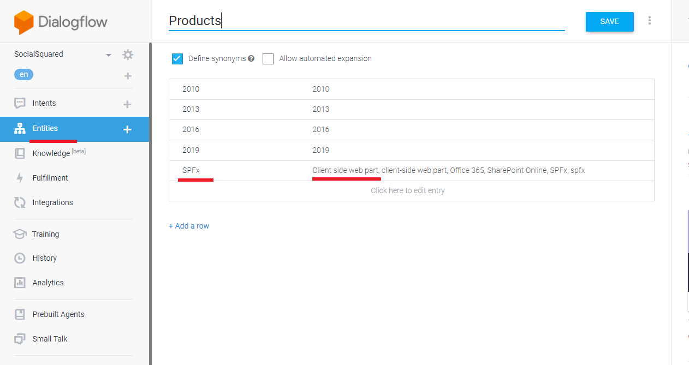The width and height of the screenshot is (689, 365).
Task: Open Intents in the sidebar
Action: 44,103
